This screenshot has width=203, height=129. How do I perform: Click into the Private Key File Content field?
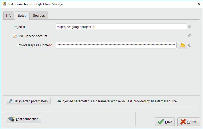coord(116,45)
